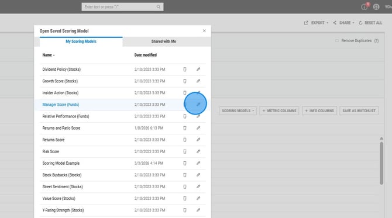The image size is (392, 218).
Task: Edit the Risk Score model
Action: click(x=198, y=151)
